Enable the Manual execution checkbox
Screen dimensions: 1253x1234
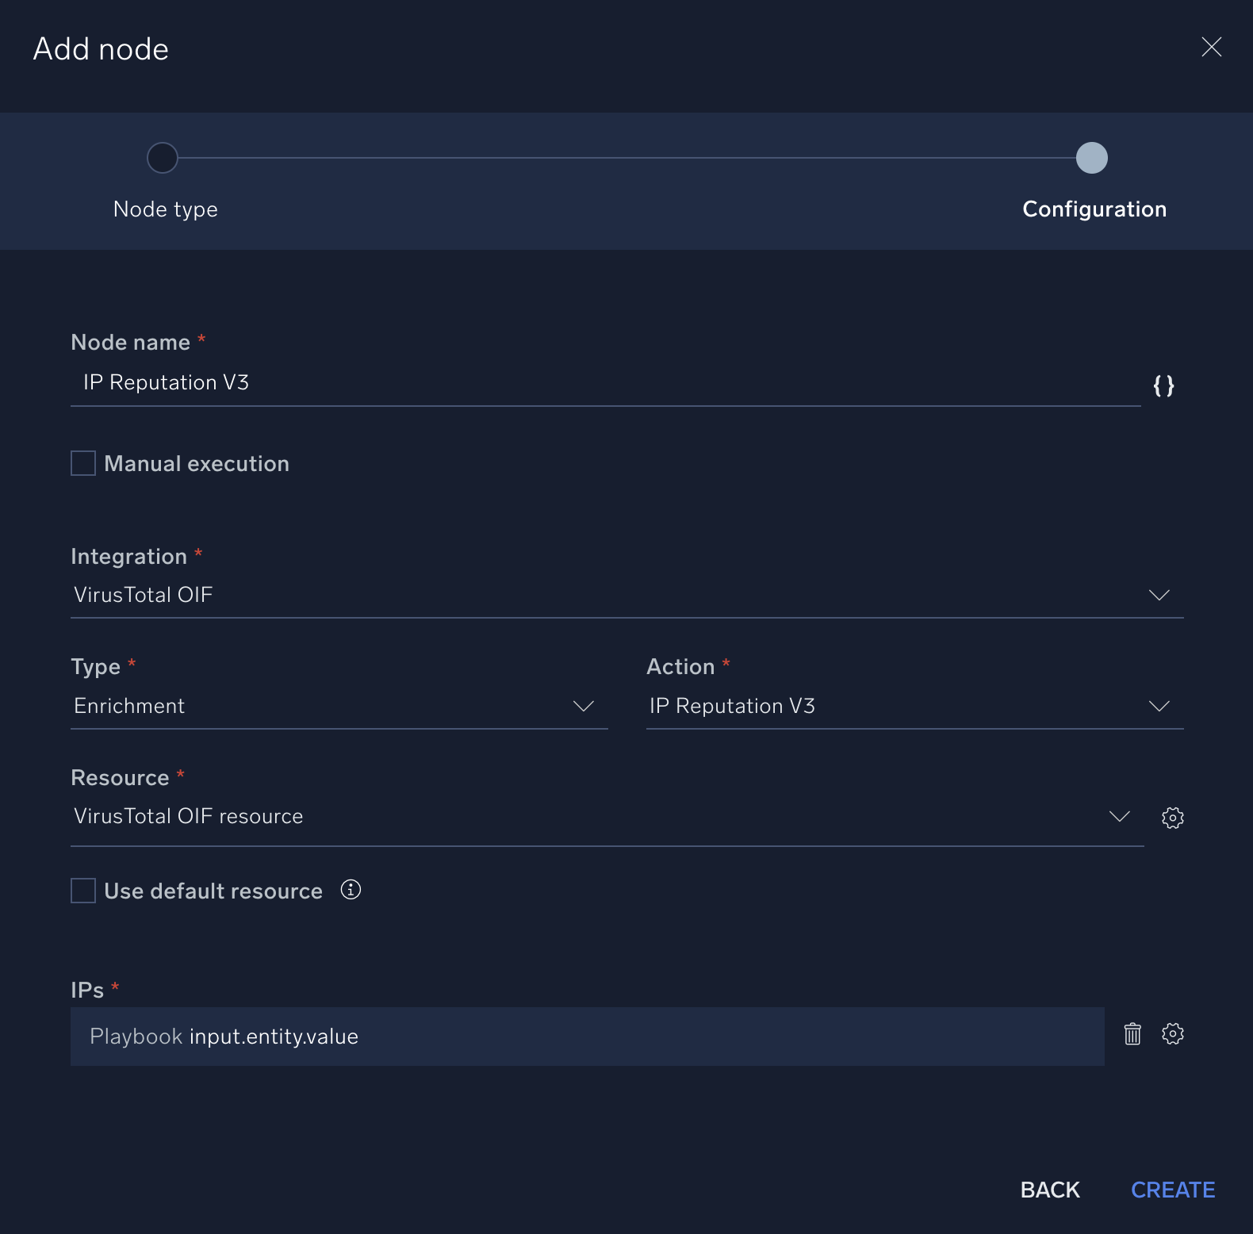click(x=83, y=463)
